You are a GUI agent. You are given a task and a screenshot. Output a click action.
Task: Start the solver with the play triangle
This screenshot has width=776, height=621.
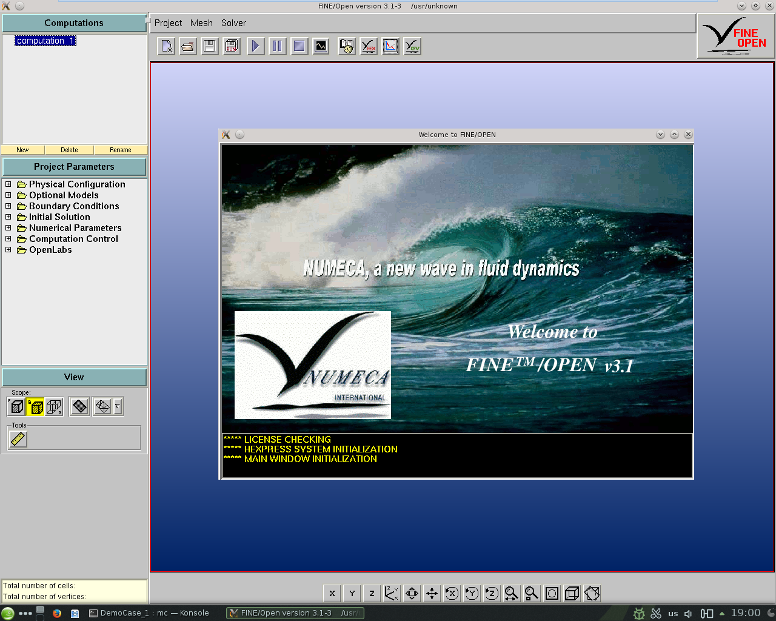pos(256,46)
